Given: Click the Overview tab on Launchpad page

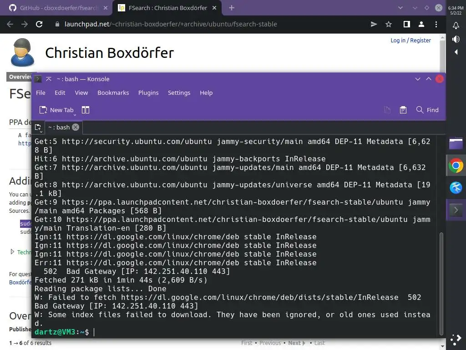Looking at the screenshot, I should pos(20,77).
